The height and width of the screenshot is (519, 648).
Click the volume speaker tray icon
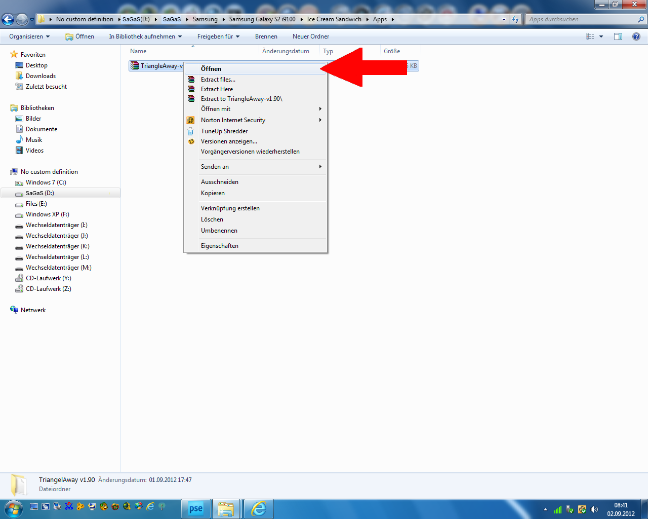click(594, 509)
